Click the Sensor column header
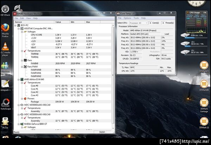The height and width of the screenshot is (145, 211). click(34, 22)
